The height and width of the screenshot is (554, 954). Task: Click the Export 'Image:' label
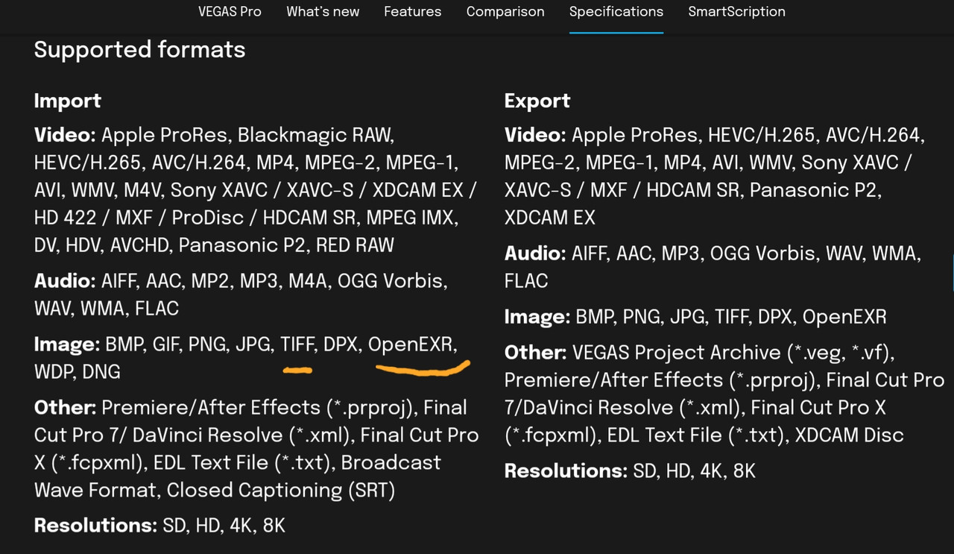(537, 317)
